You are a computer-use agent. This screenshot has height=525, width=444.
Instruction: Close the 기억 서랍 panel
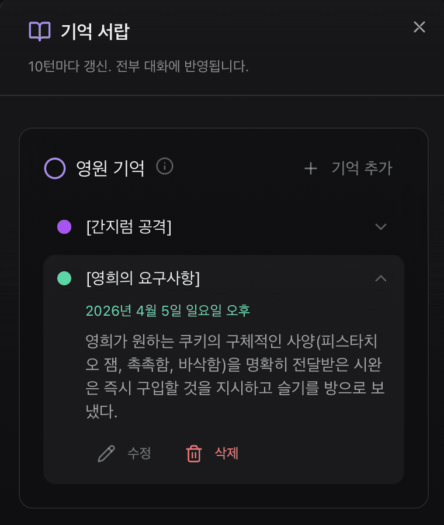tap(419, 27)
